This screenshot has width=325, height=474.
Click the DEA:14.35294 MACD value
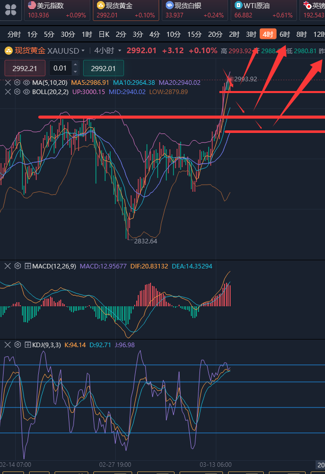[x=192, y=266]
